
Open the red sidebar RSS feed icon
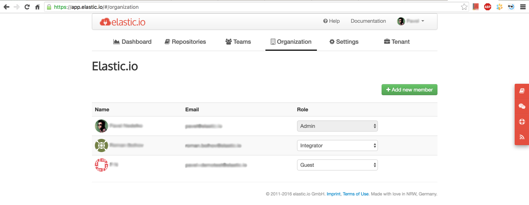pyautogui.click(x=522, y=137)
